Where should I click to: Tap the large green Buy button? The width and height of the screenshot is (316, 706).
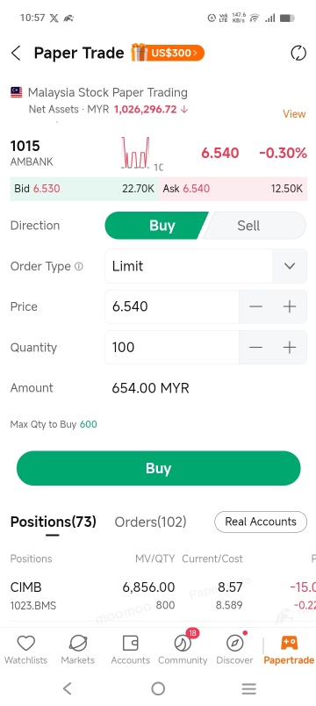tap(159, 468)
